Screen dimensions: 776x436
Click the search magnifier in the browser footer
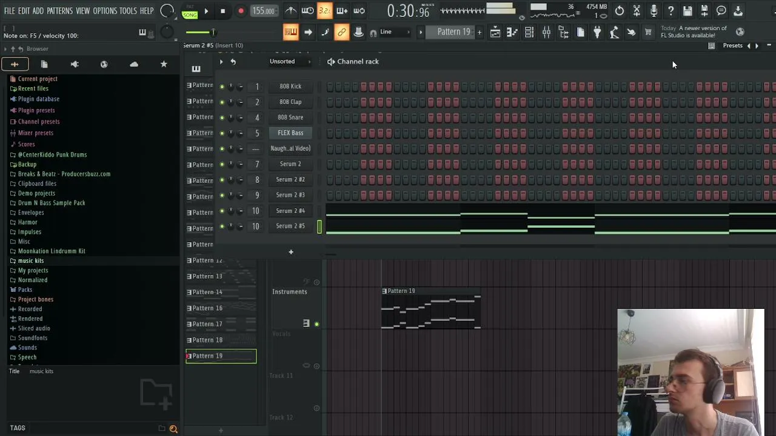tap(173, 429)
